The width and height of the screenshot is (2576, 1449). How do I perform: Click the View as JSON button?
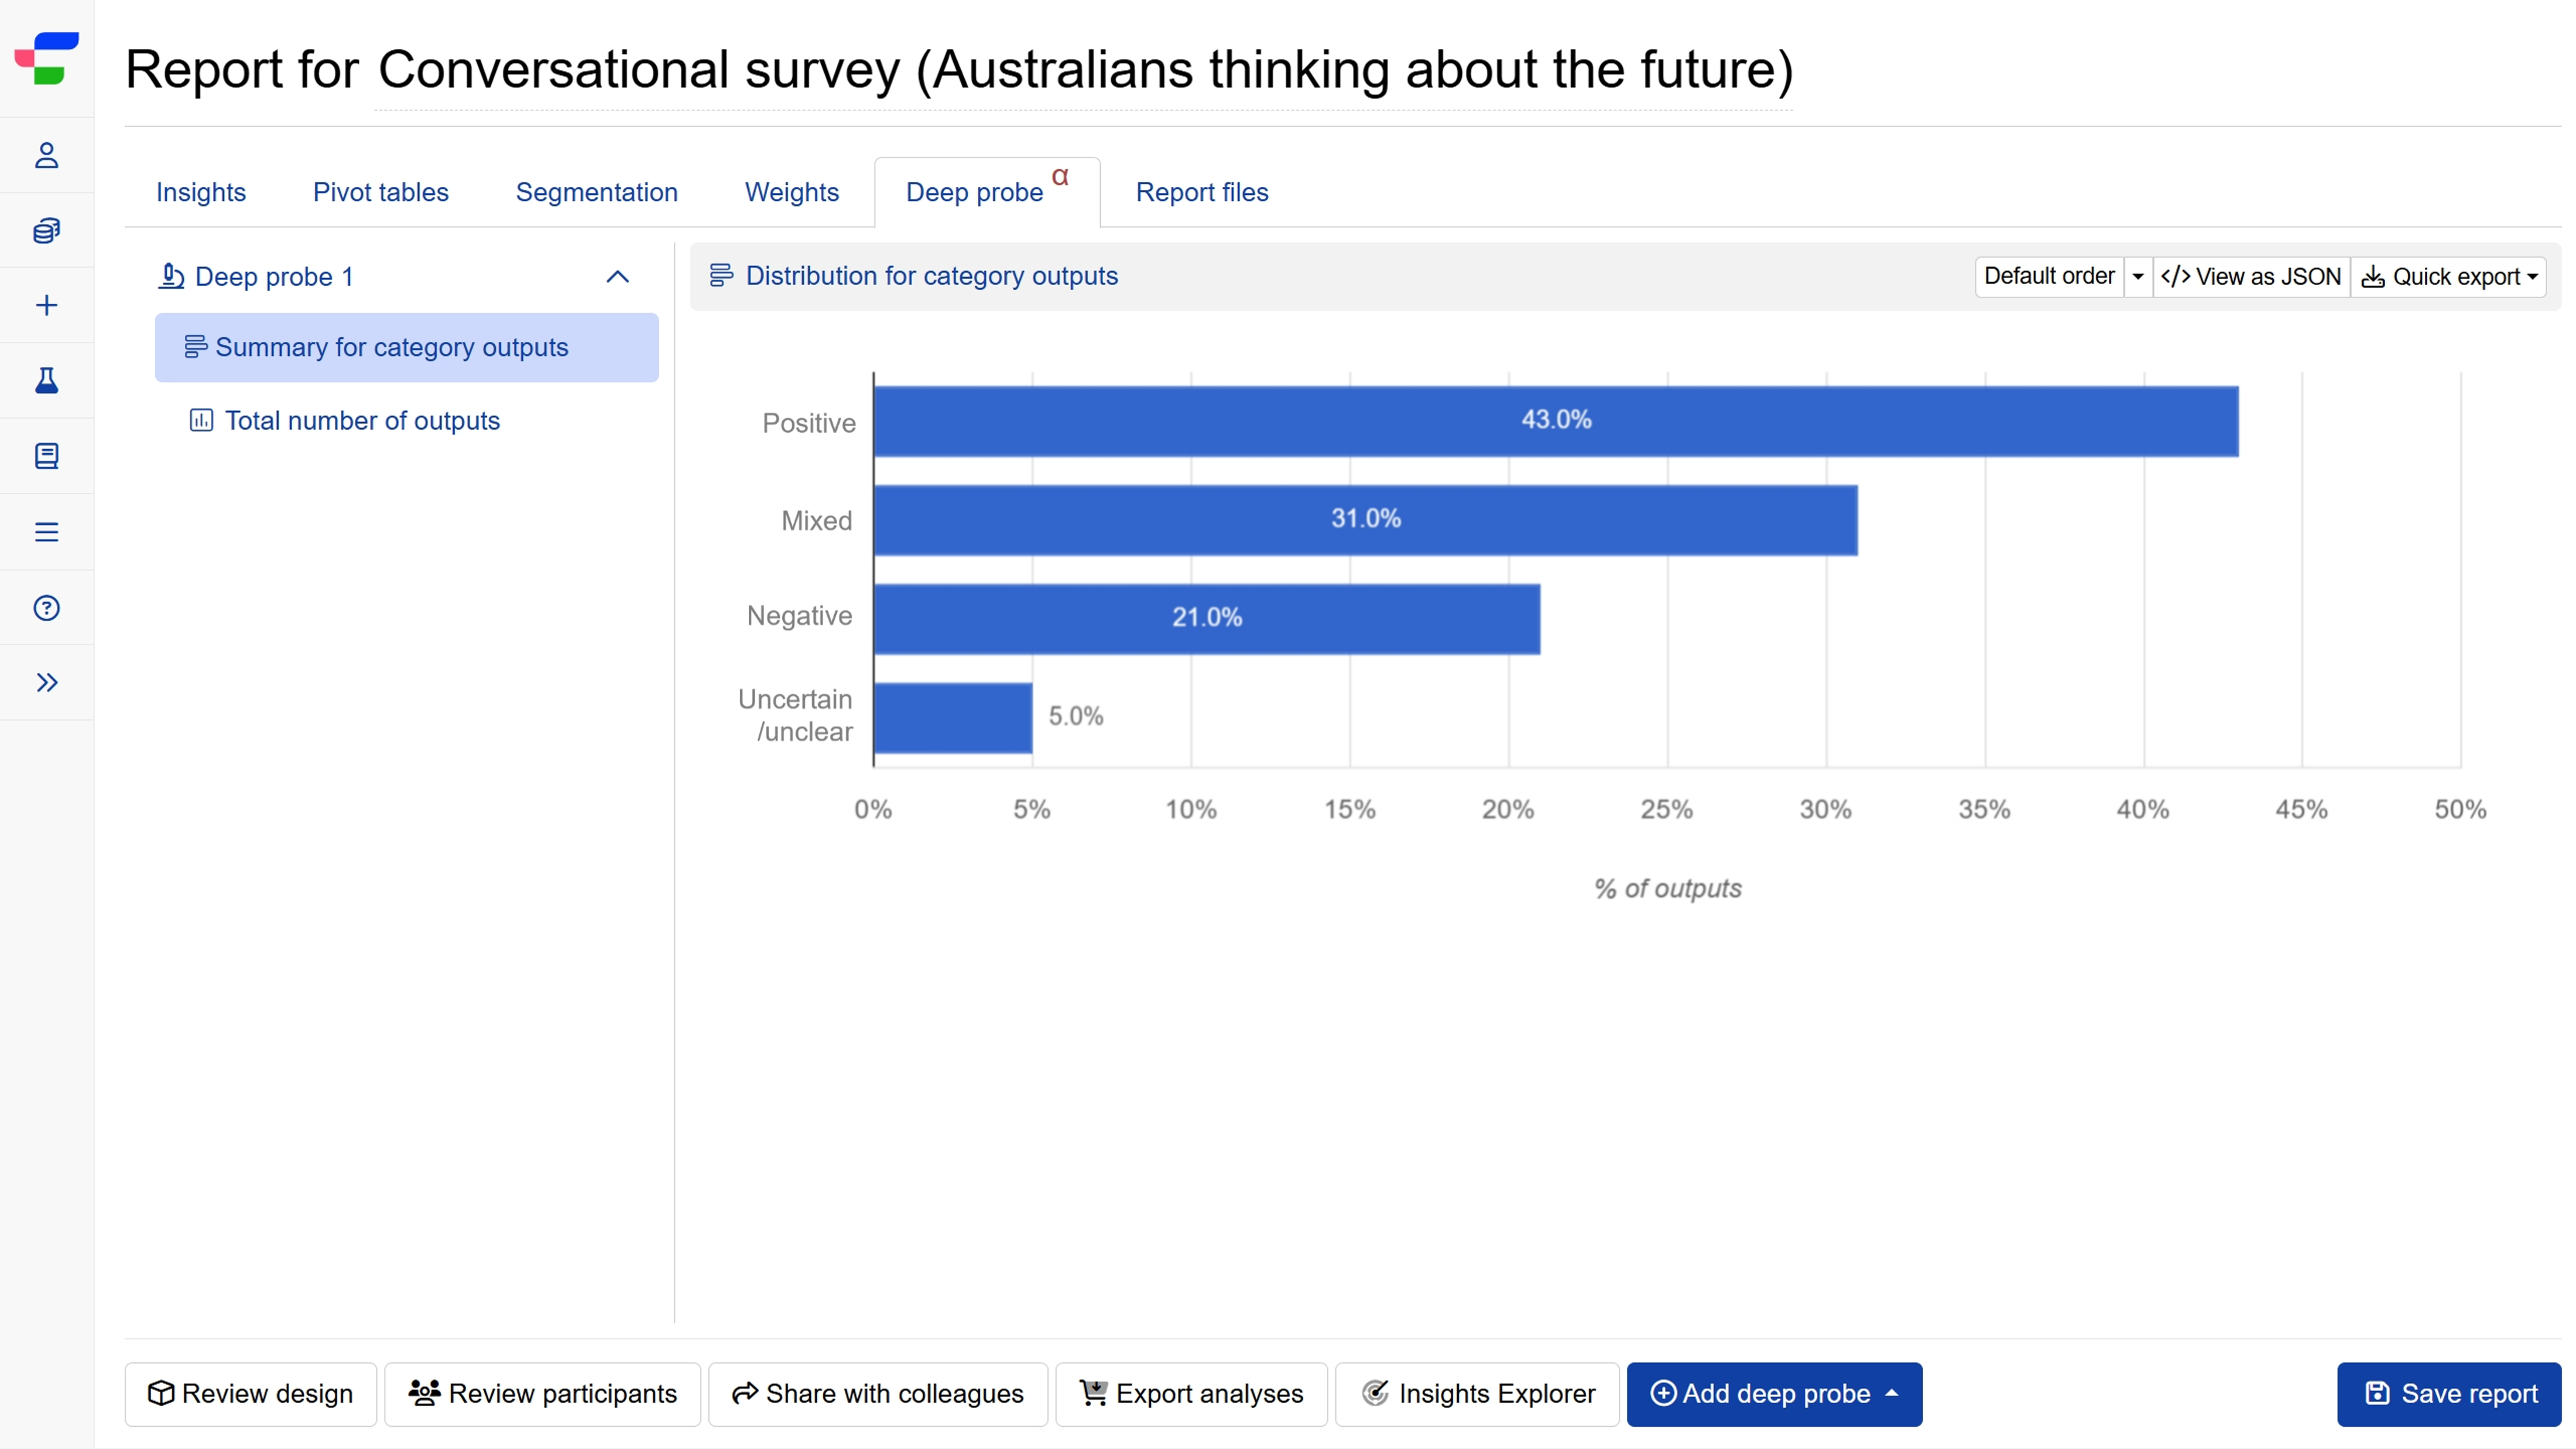tap(2250, 277)
